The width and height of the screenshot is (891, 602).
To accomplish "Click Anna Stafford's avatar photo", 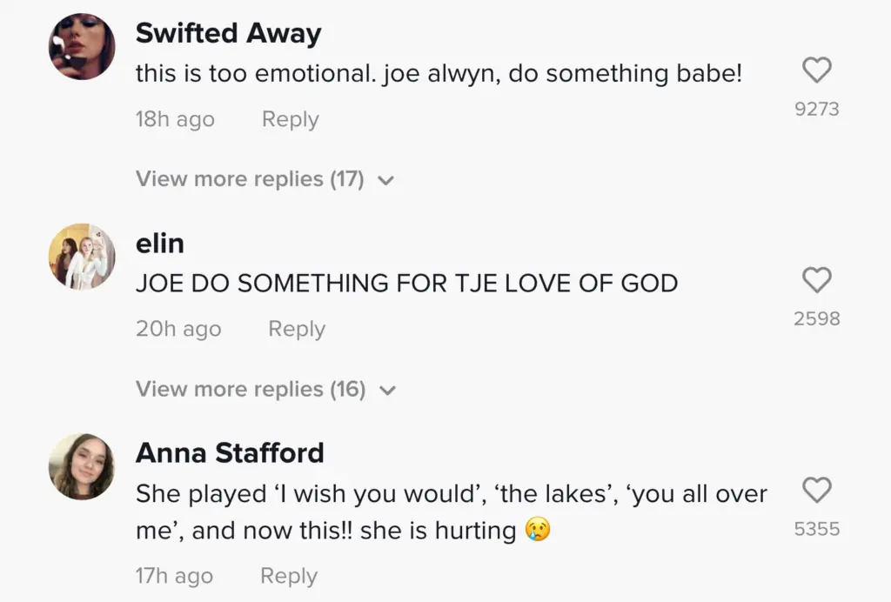I will (x=82, y=466).
